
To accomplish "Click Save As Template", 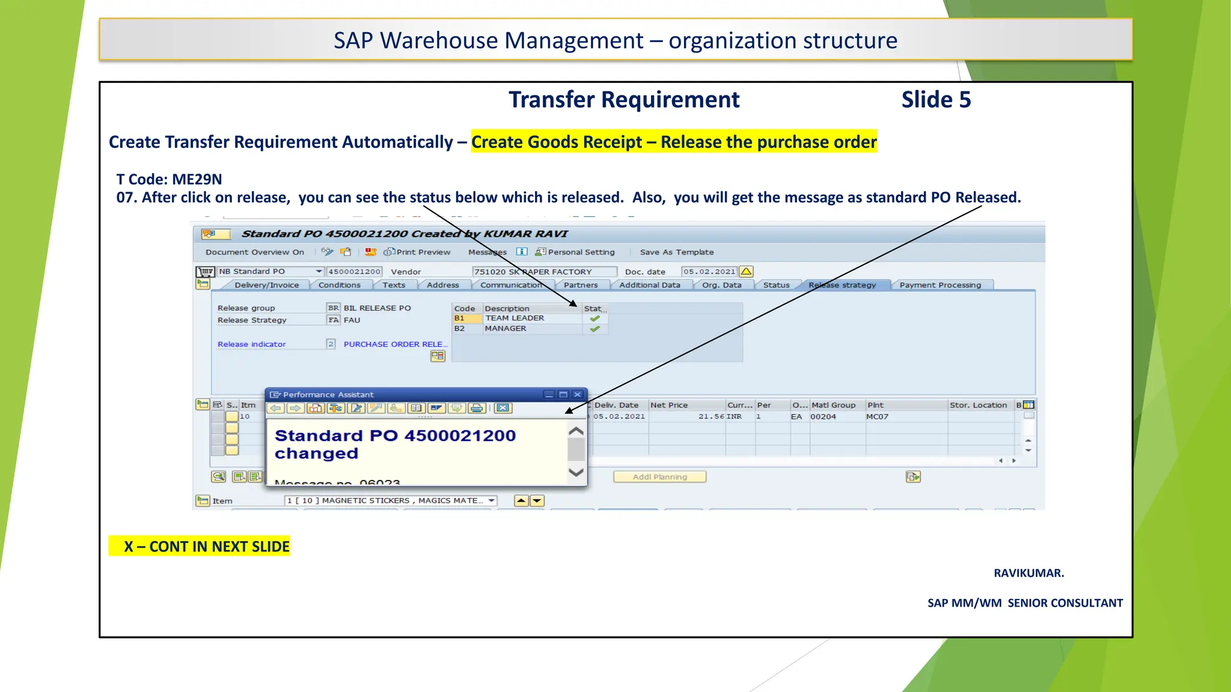I will (677, 252).
